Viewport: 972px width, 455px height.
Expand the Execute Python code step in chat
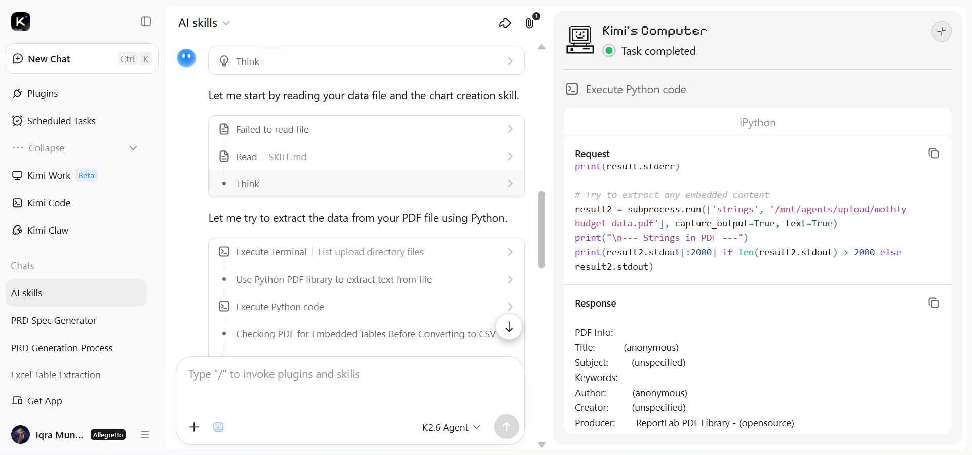366,307
